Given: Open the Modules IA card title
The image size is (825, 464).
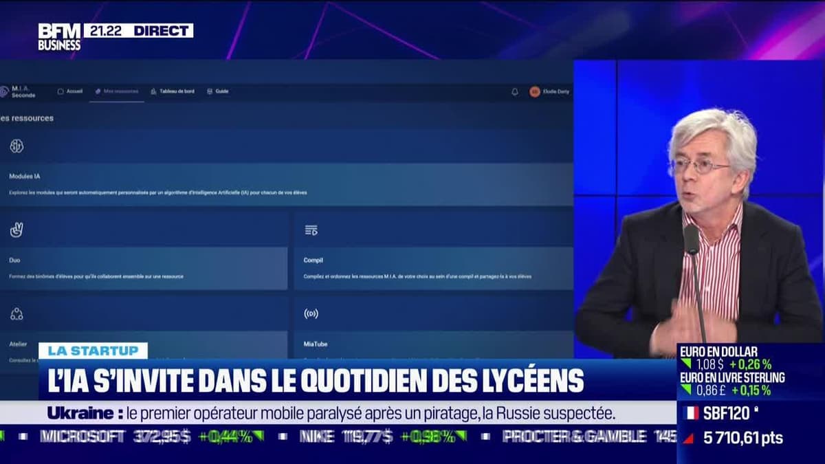Looking at the screenshot, I should coord(25,176).
